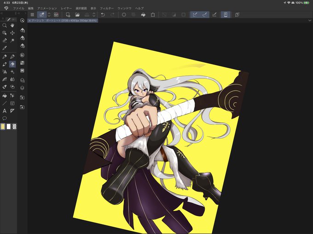Screen dimensions: 313x234
Task: Open the レイヤー menu
Action: 66,8
